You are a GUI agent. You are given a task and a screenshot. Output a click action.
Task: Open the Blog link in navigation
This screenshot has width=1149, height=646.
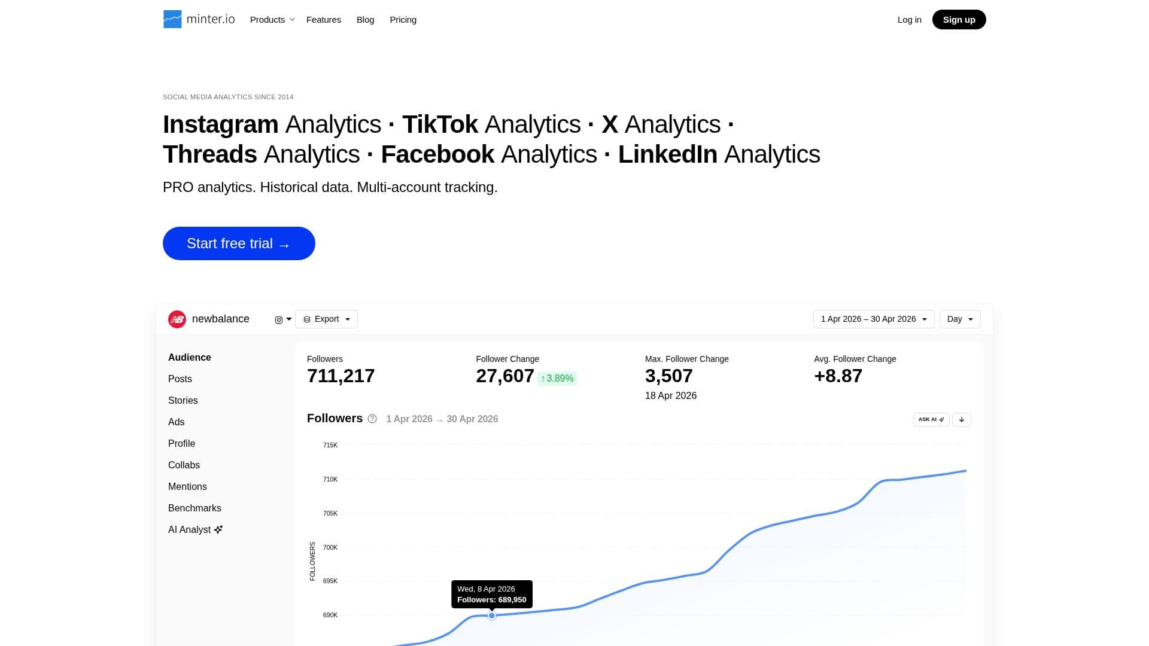[365, 20]
